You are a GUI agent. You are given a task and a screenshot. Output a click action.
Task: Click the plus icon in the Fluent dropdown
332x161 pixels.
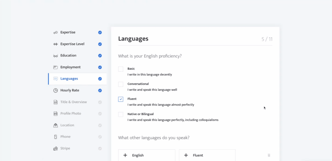coord(186,155)
